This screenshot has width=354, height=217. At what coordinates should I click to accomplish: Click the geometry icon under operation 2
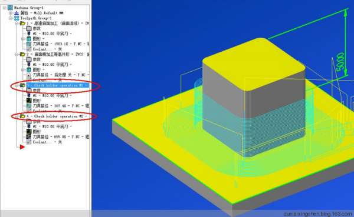point(29,70)
